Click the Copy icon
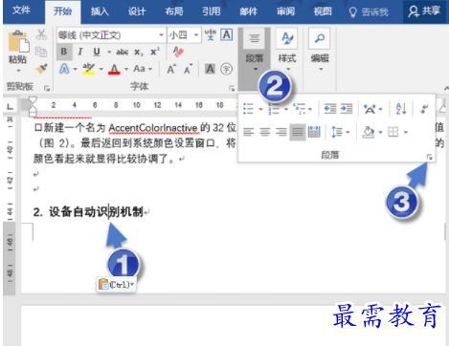 pos(41,52)
